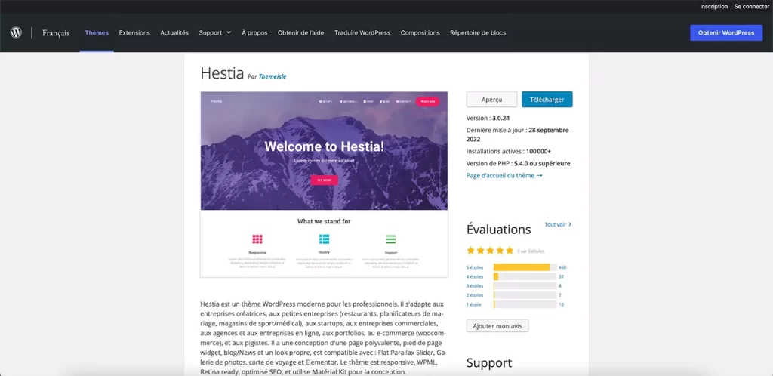Click the Version de PHP text
The width and height of the screenshot is (773, 376).
click(518, 163)
